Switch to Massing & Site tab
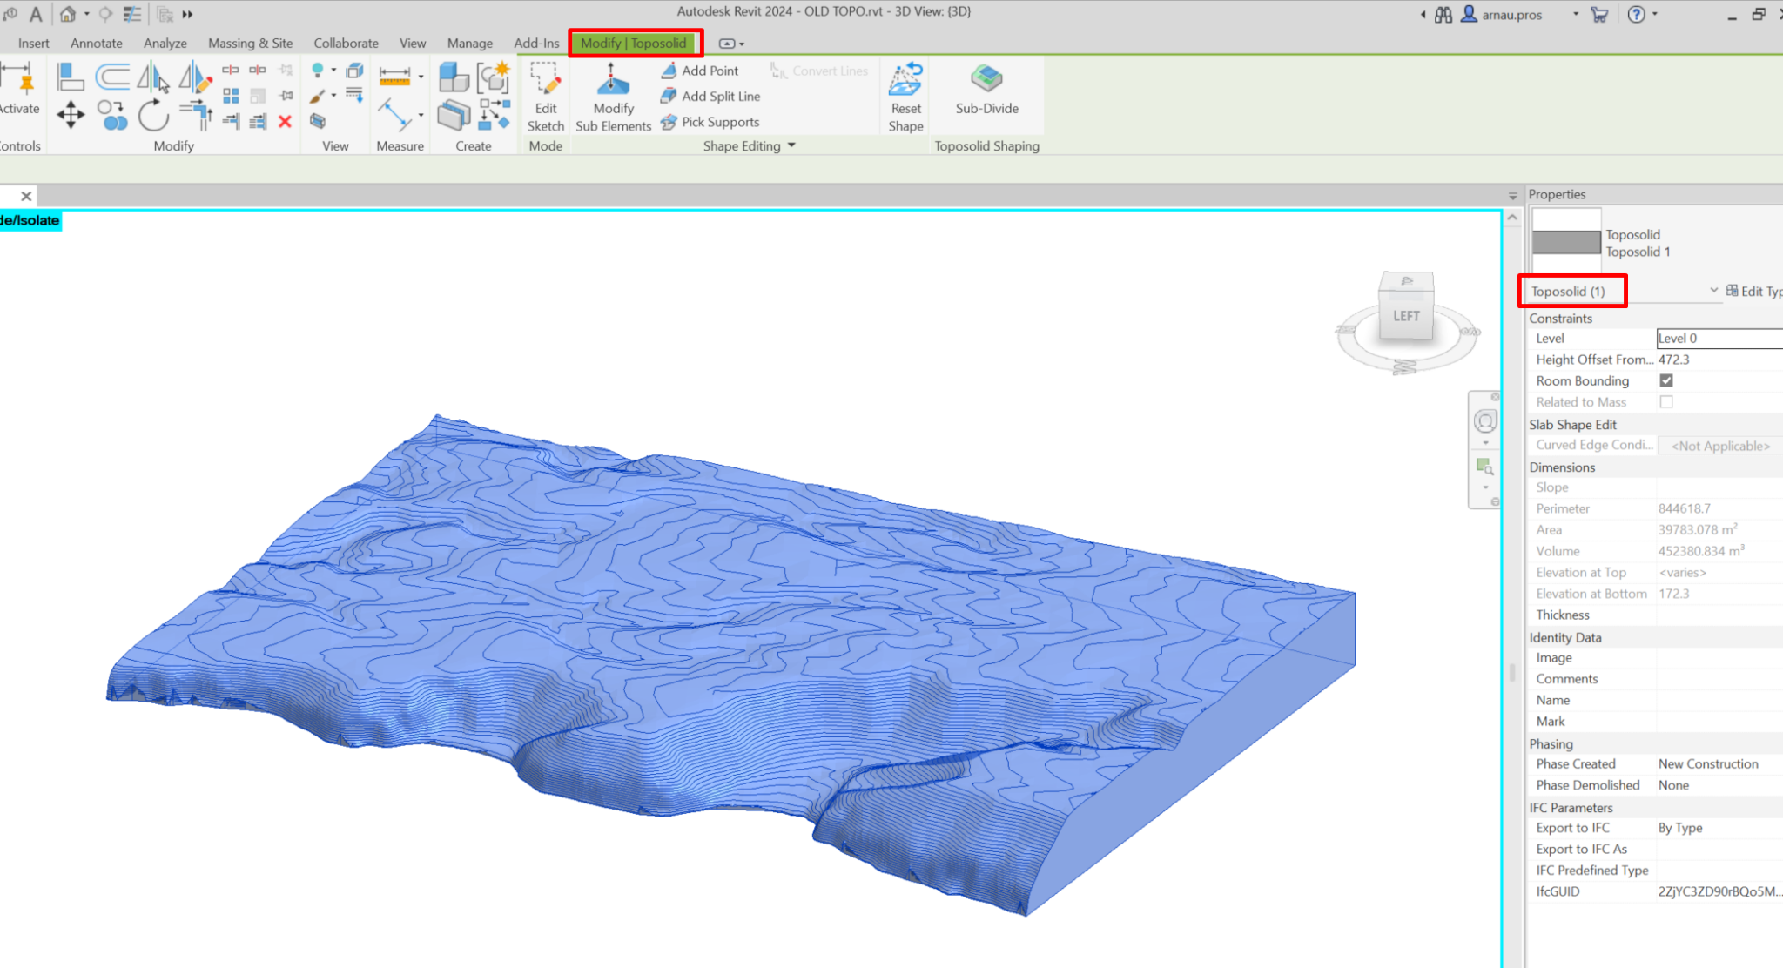The image size is (1783, 968). click(251, 43)
